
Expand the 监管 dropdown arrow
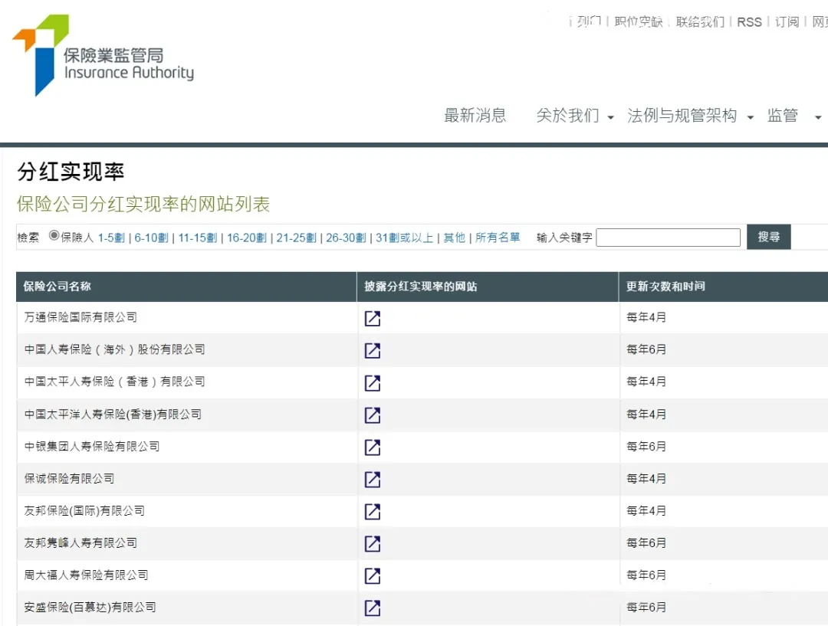(818, 118)
